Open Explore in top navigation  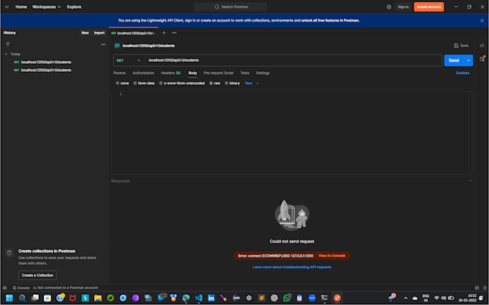74,7
